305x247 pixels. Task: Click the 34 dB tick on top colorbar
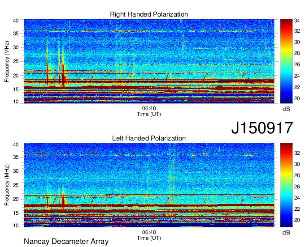click(297, 21)
